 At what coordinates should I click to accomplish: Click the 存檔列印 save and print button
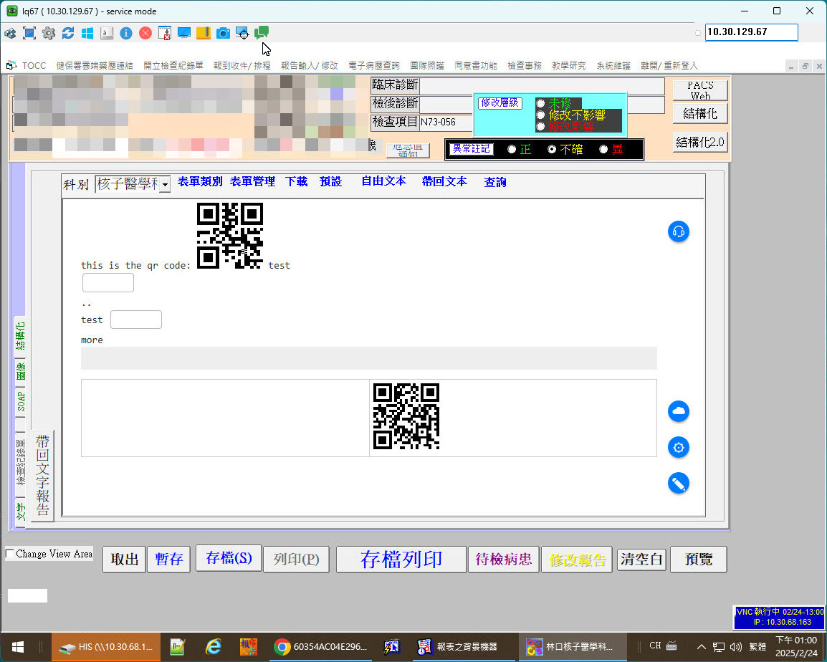click(401, 560)
